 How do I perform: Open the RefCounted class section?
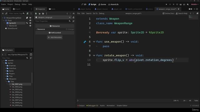click(x=55, y=33)
